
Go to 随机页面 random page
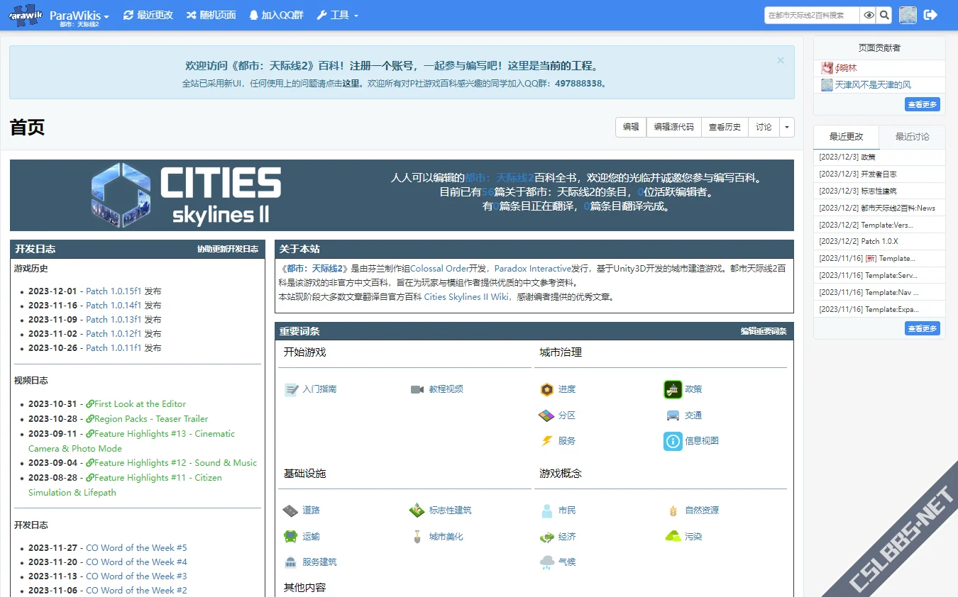211,15
